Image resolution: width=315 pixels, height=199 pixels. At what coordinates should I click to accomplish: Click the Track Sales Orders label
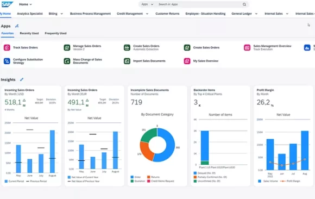(x=26, y=48)
